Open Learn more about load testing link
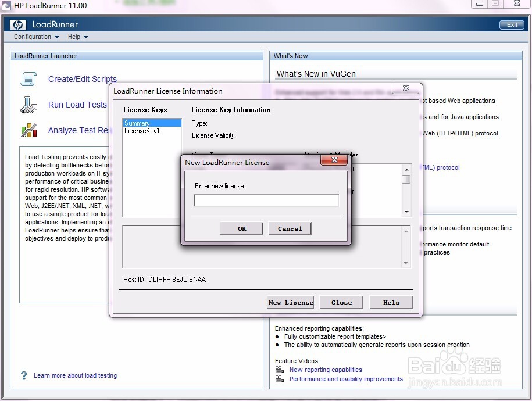 (76, 375)
